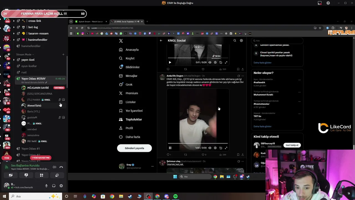
Task: Open settings gear of playing video
Action: pos(215,148)
